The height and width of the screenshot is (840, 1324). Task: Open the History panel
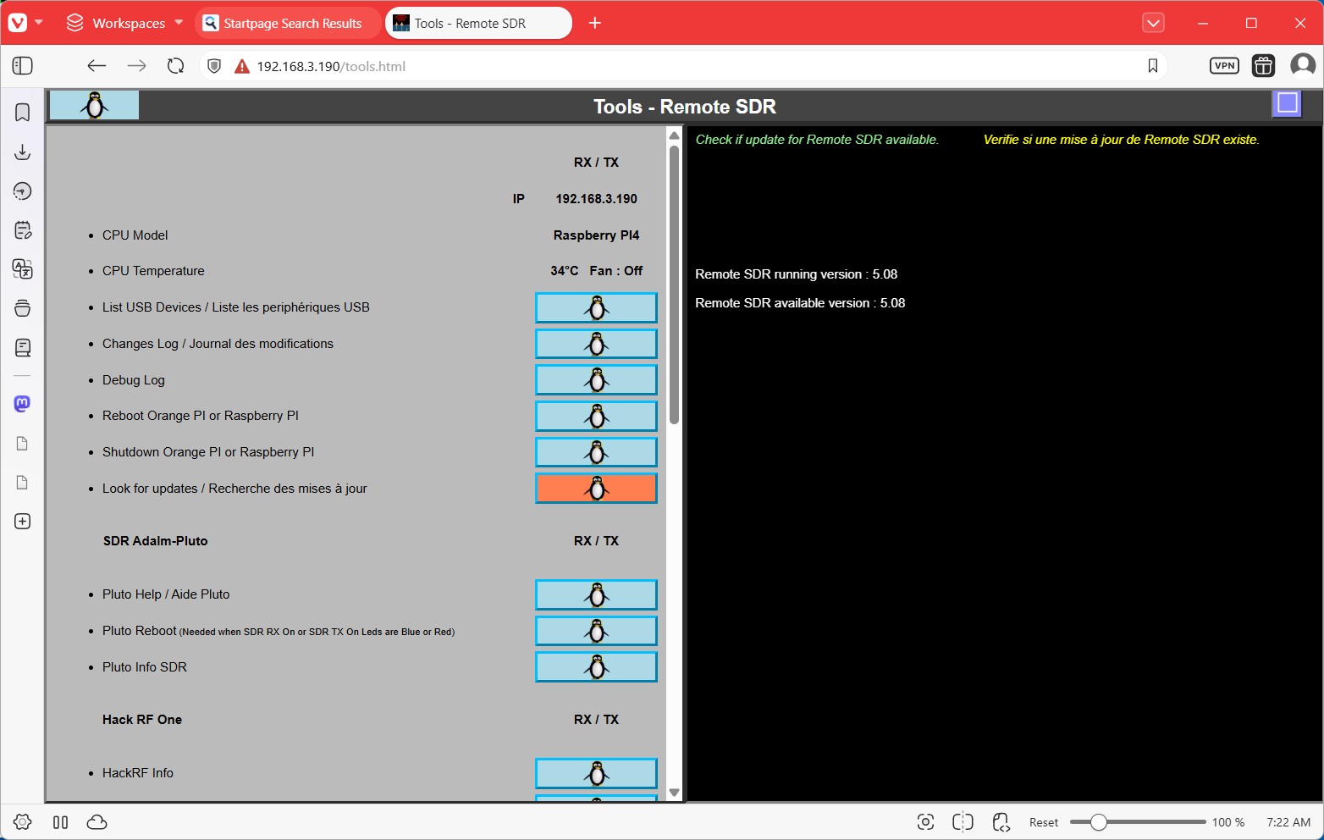(23, 191)
